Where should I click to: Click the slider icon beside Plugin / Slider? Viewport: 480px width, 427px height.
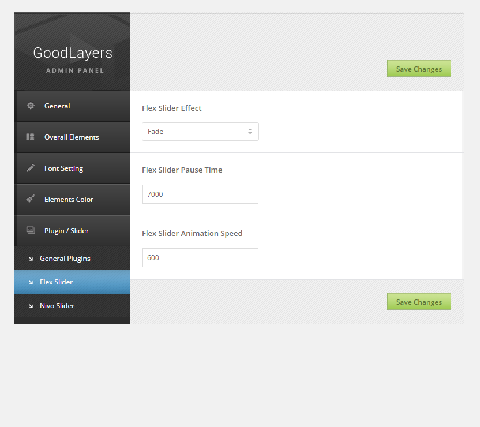tap(31, 230)
